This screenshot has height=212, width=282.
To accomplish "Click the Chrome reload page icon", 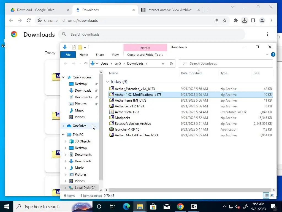I will [29, 20].
